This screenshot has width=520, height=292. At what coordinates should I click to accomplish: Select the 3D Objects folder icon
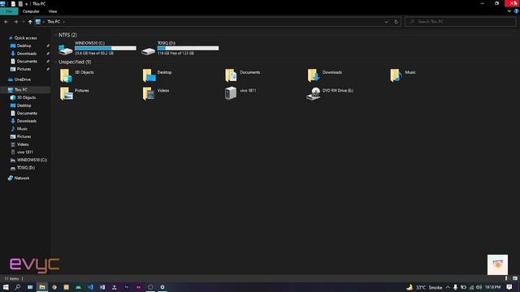(x=66, y=75)
